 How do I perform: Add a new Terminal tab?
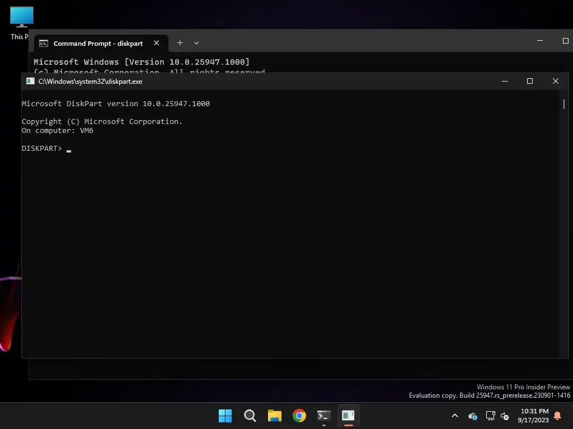pyautogui.click(x=180, y=43)
